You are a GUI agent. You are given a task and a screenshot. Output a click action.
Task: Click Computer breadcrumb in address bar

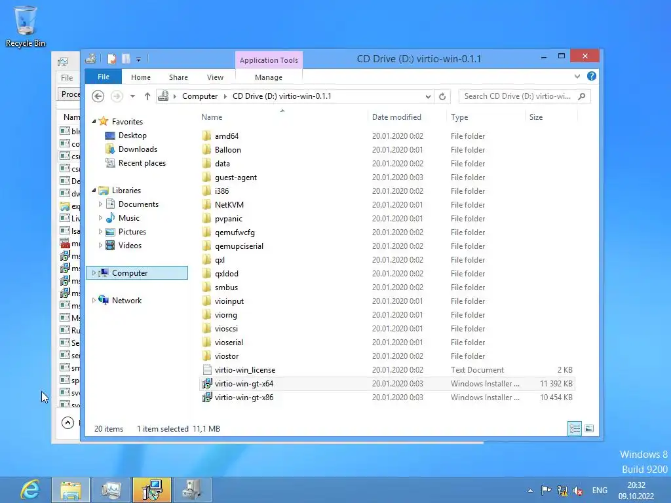(x=200, y=96)
